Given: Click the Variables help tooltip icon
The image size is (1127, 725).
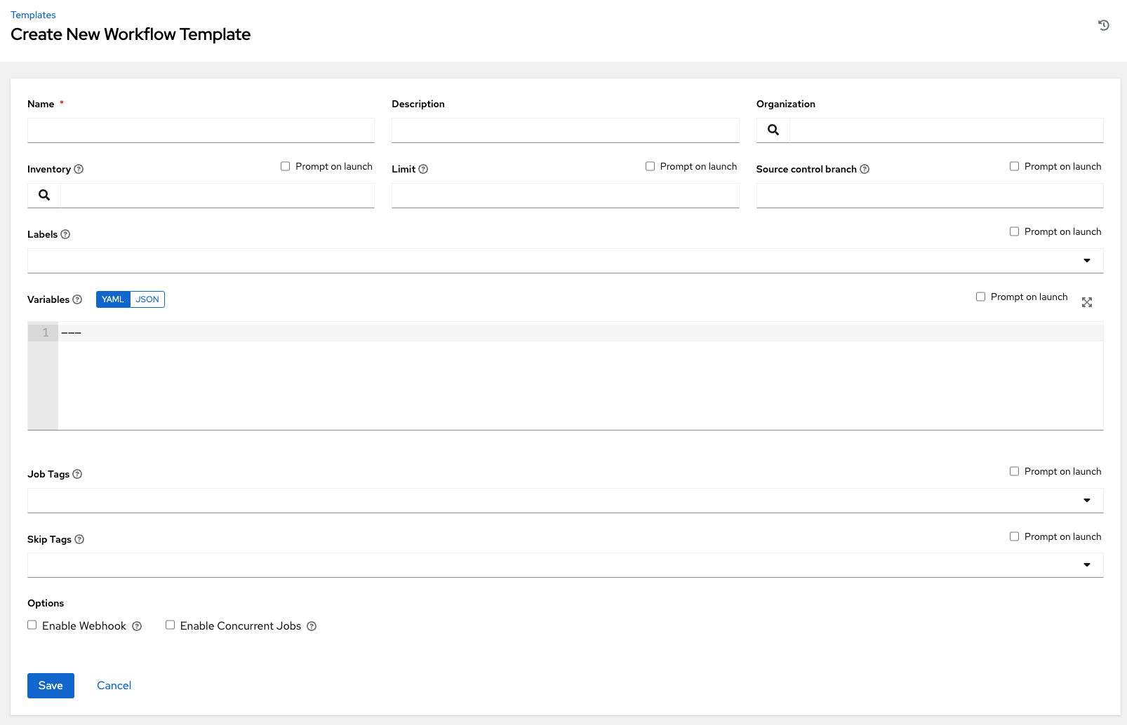Looking at the screenshot, I should 76,299.
